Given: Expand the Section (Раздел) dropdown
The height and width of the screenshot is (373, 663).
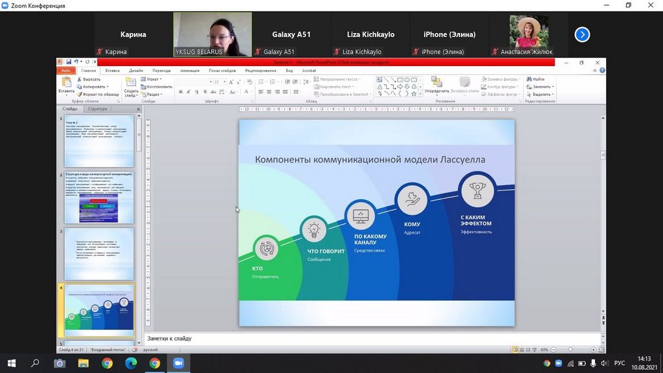Looking at the screenshot, I should (x=153, y=94).
